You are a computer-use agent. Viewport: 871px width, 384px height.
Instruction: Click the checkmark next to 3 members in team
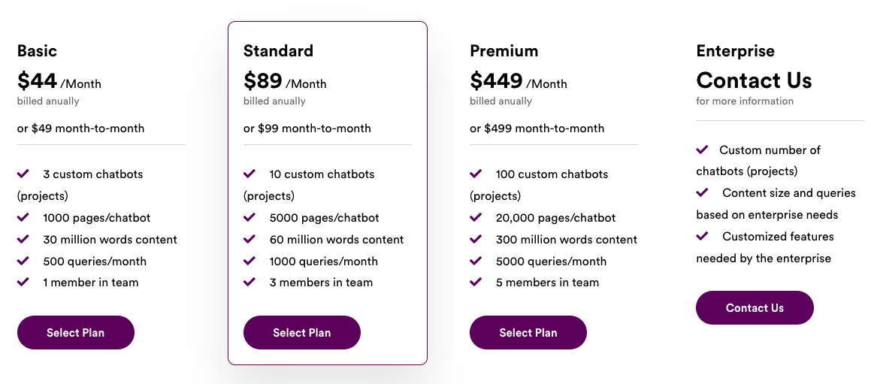[x=250, y=282]
